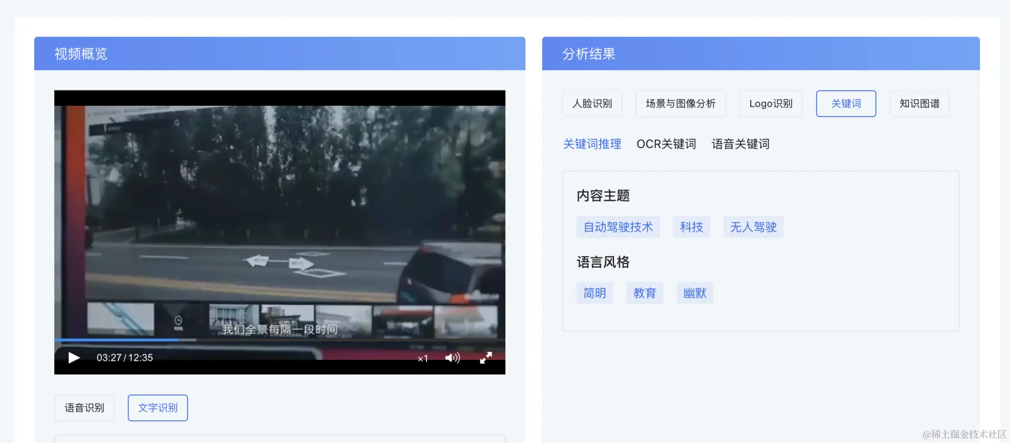This screenshot has height=443, width=1010.
Task: Click the 文字识别 button
Action: coord(158,408)
